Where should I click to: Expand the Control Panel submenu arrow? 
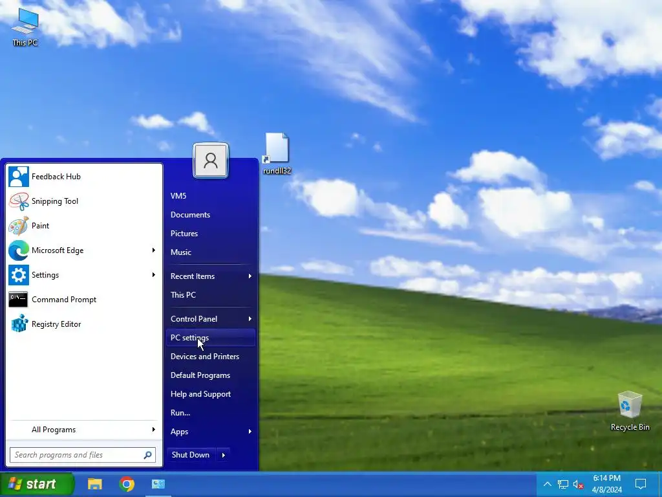click(250, 318)
